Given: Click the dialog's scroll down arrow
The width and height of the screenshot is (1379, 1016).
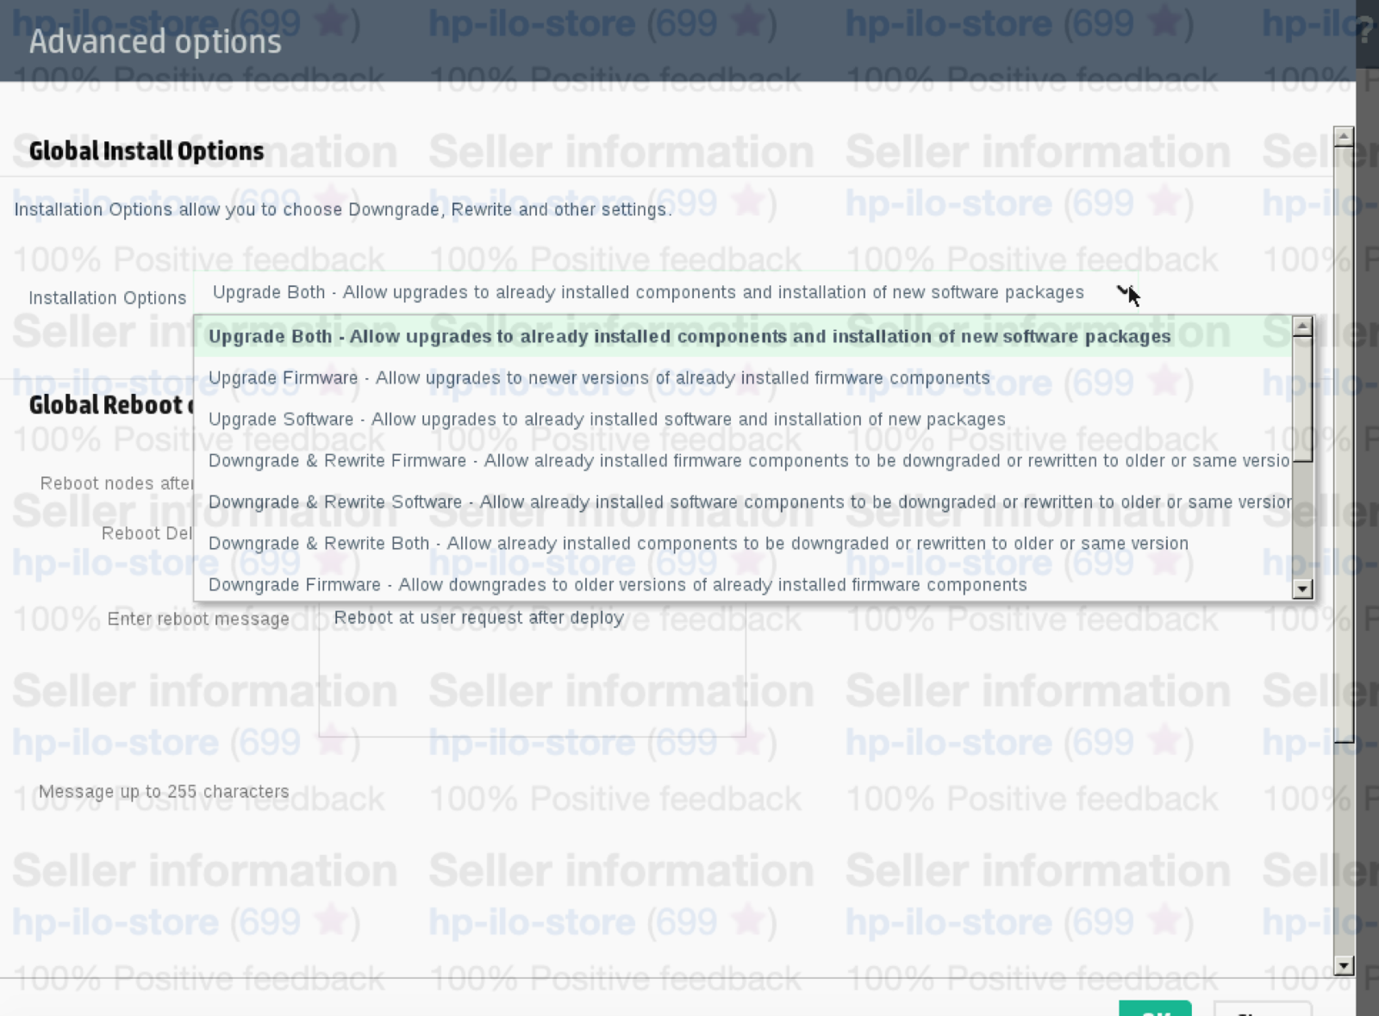Looking at the screenshot, I should point(1343,965).
